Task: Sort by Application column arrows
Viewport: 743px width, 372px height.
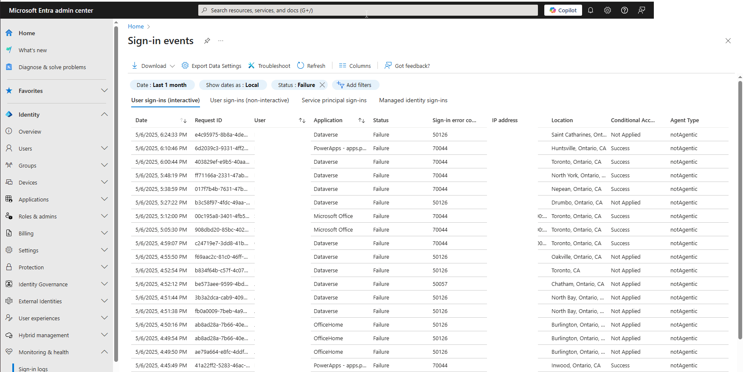Action: tap(362, 120)
